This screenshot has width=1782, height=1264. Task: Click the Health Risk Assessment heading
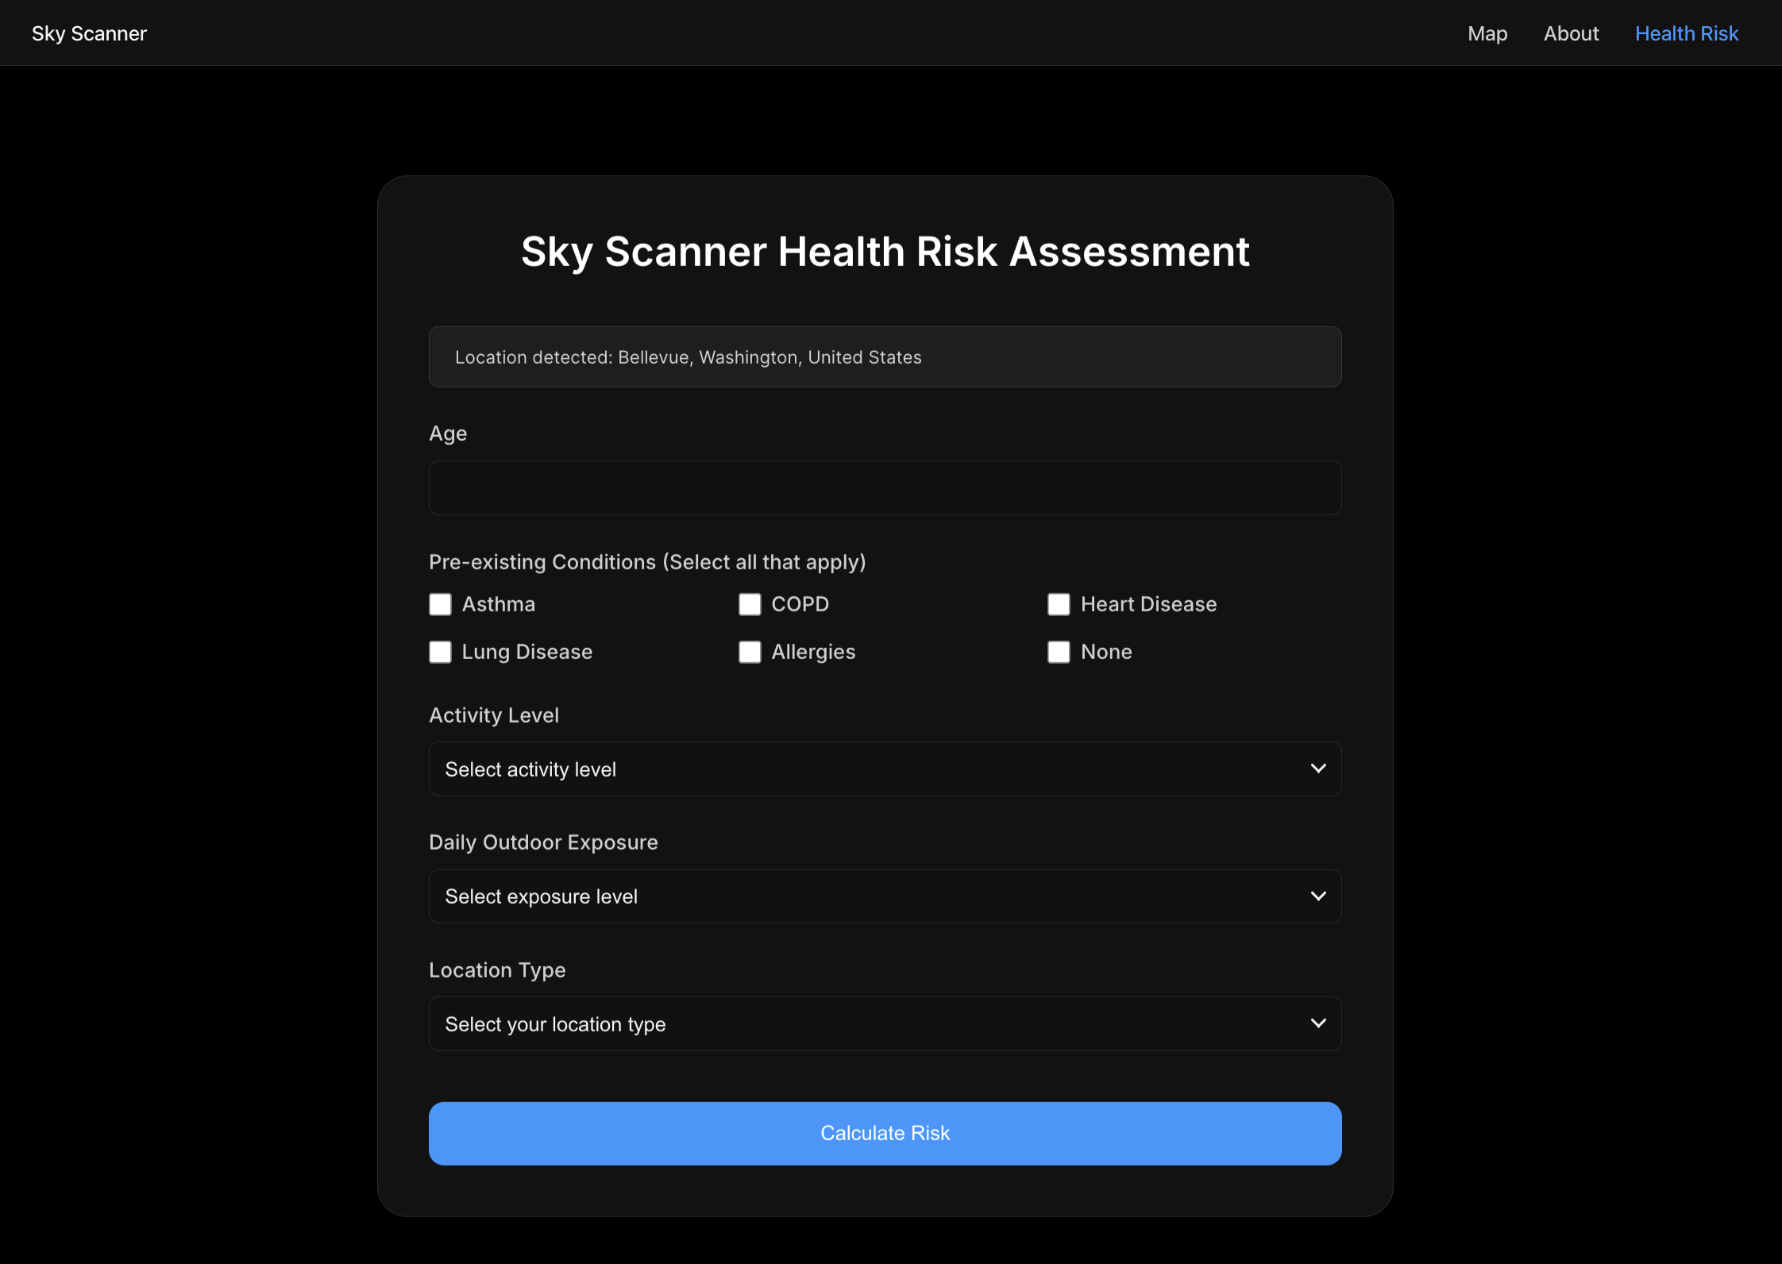click(x=885, y=252)
